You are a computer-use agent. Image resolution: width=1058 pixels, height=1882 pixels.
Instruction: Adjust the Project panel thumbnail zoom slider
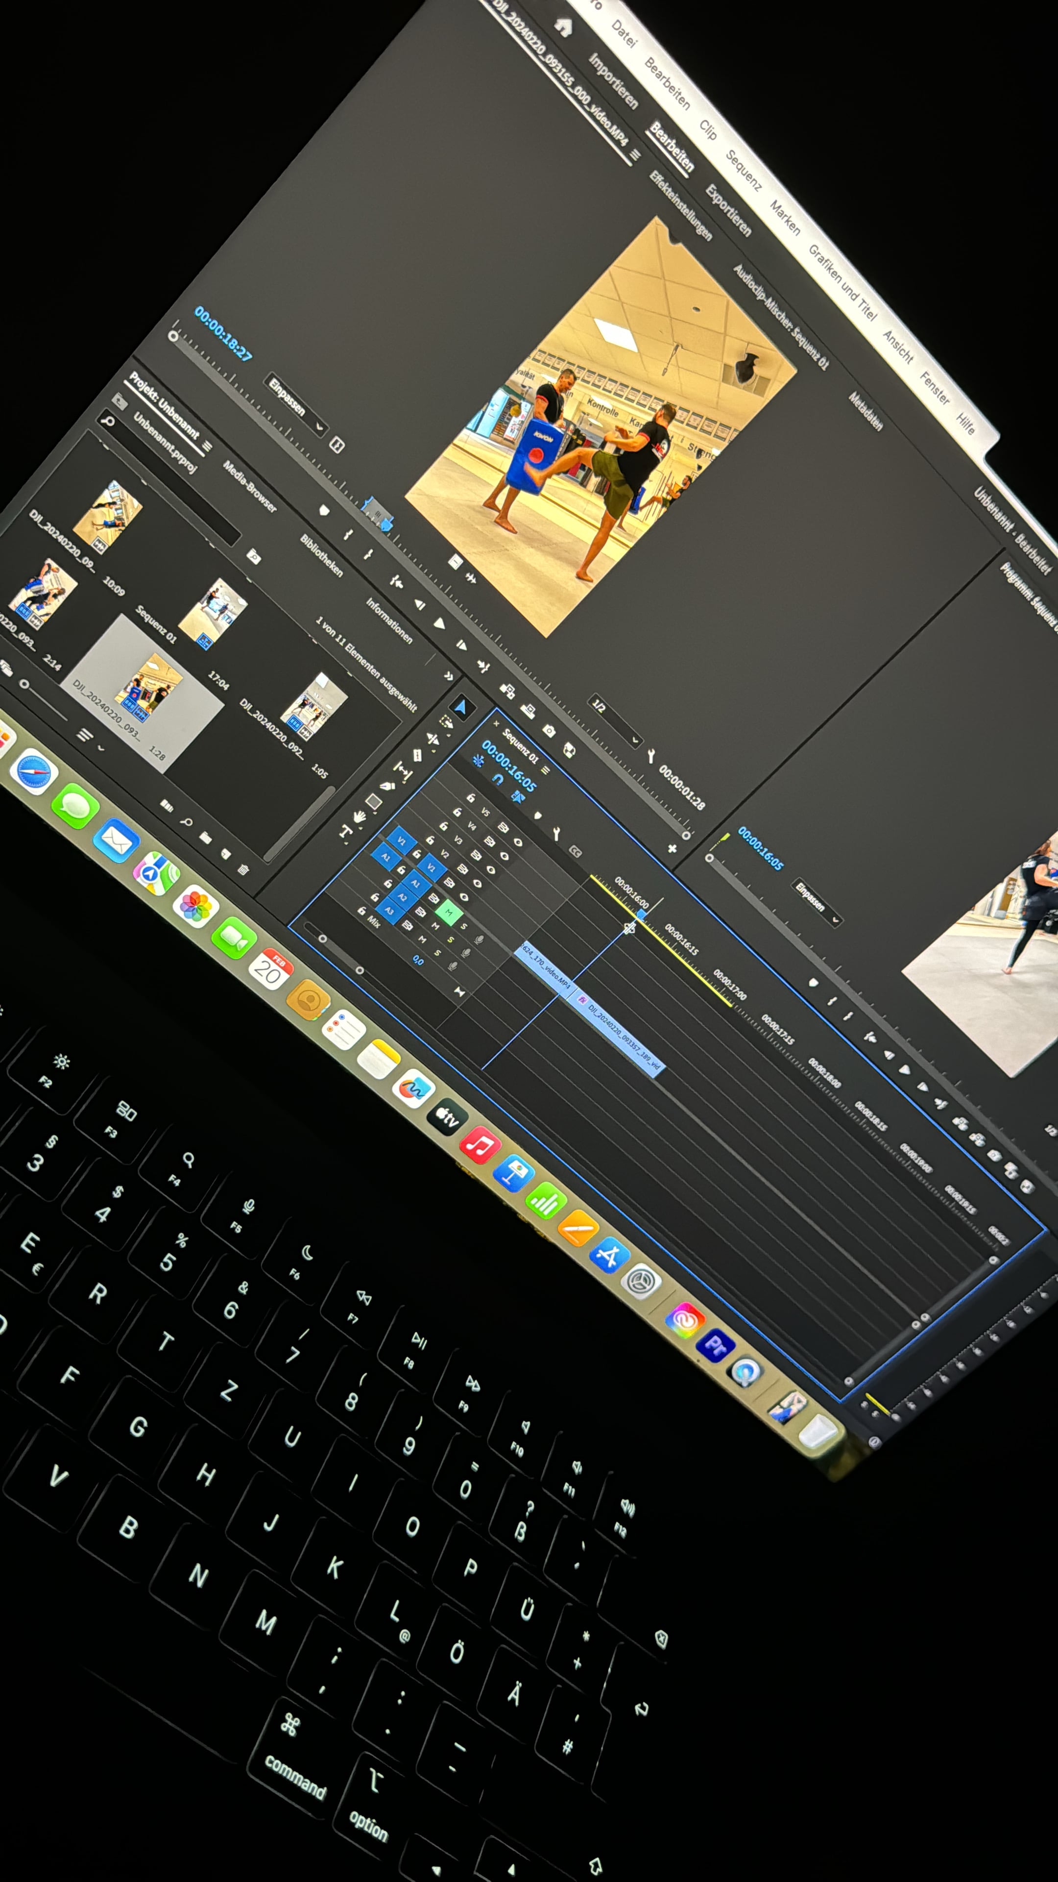(44, 701)
